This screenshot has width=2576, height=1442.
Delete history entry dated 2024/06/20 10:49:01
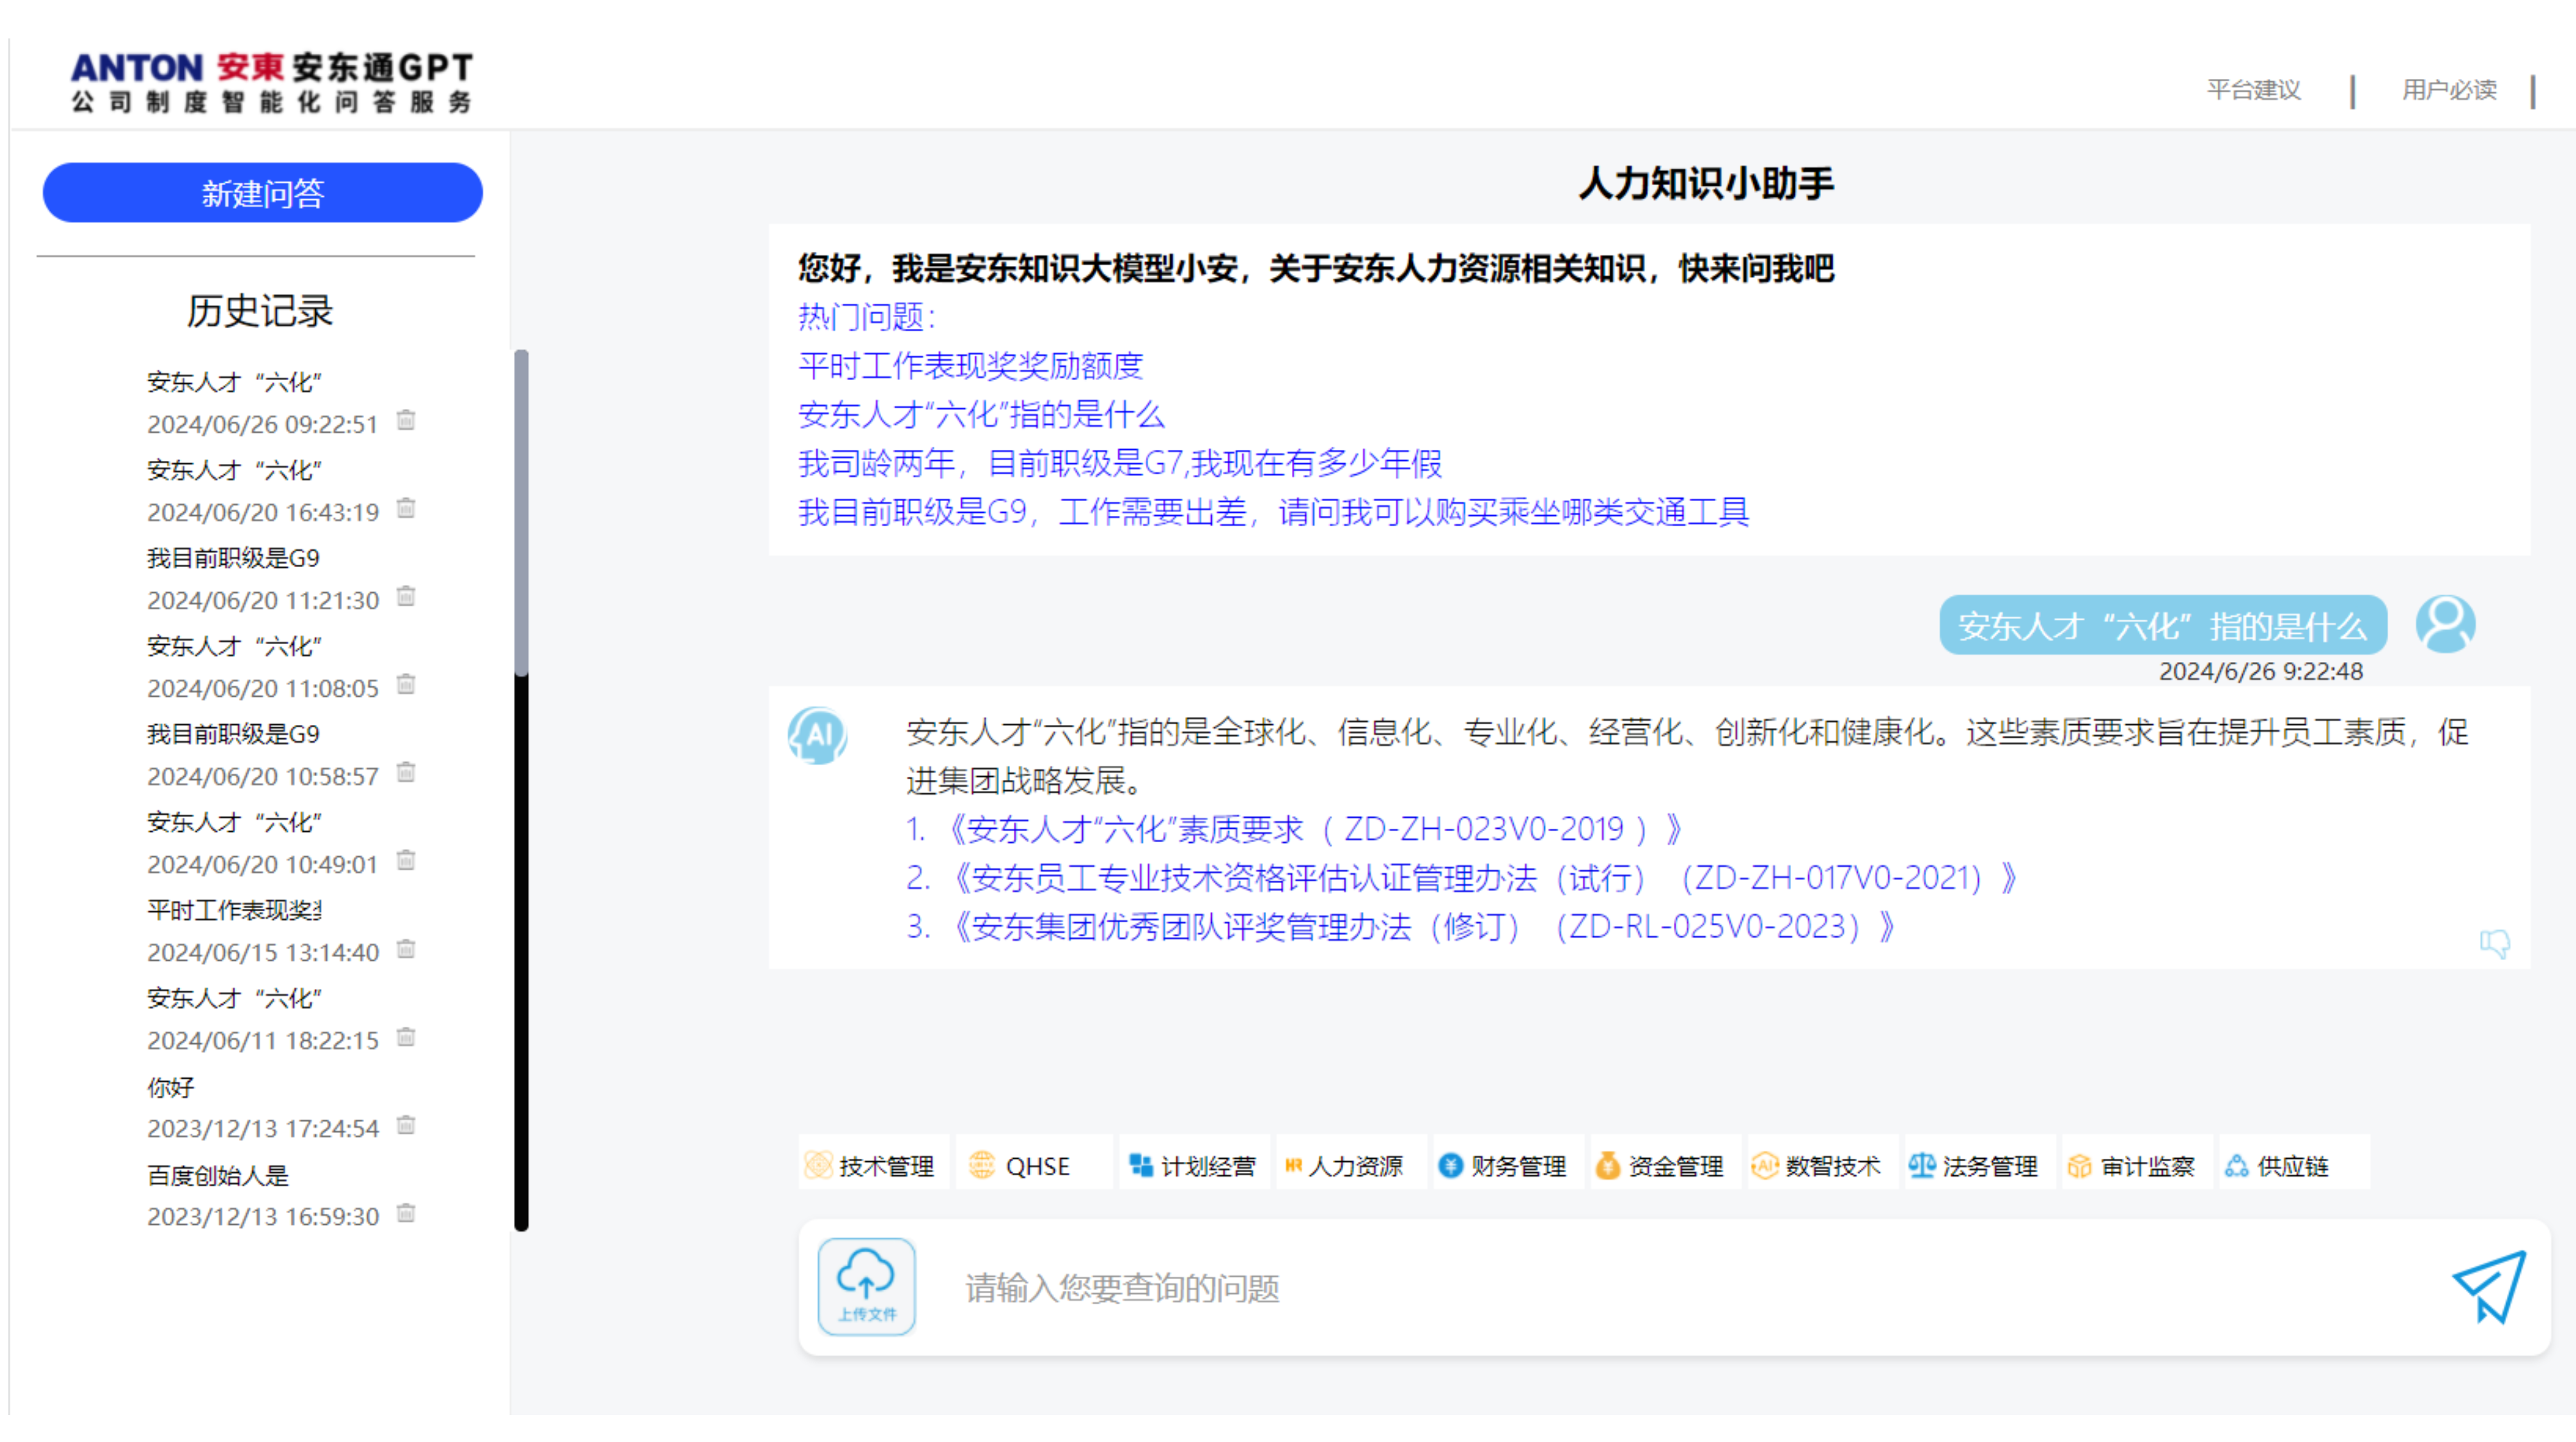[405, 861]
